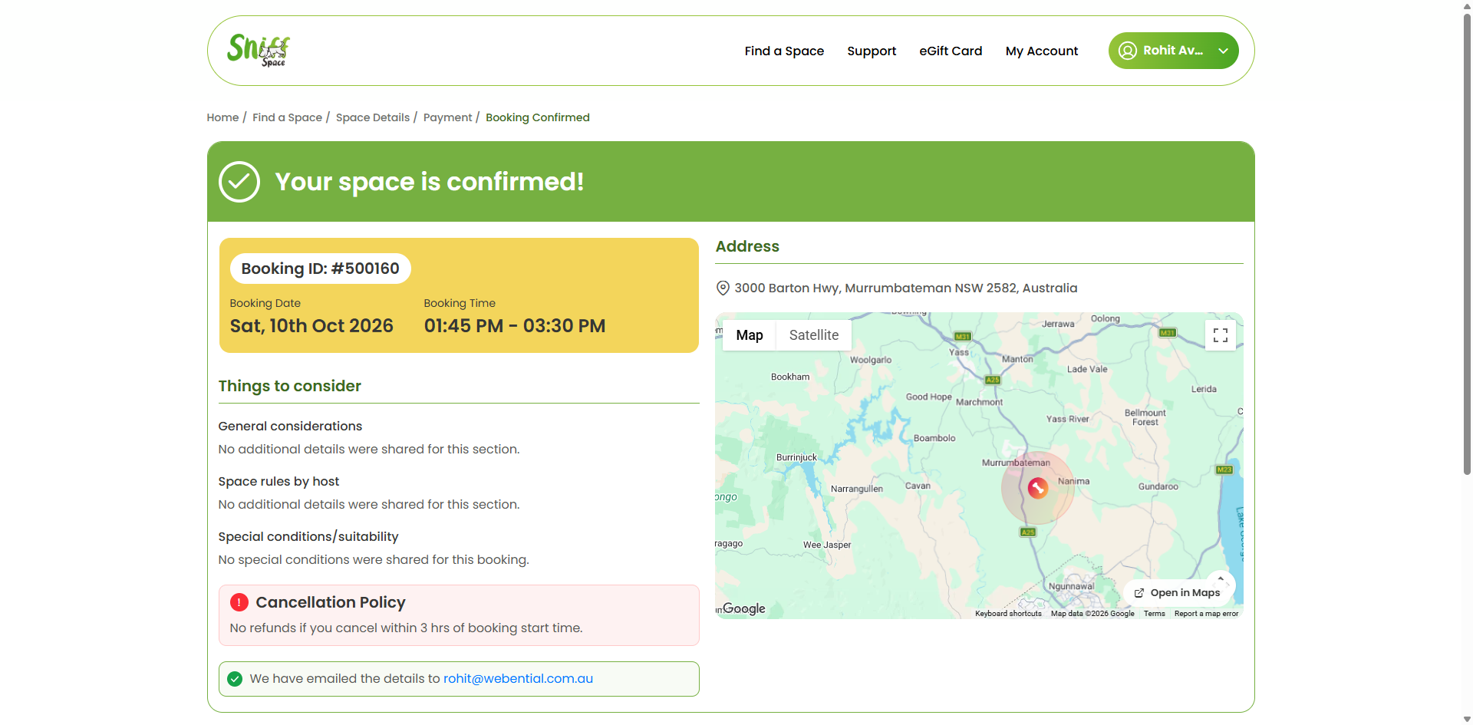Select booking time 01:45 PM - 03:30 PM

(x=515, y=326)
